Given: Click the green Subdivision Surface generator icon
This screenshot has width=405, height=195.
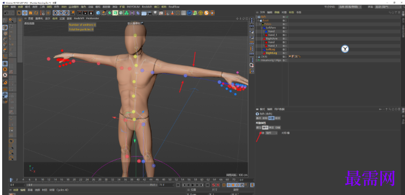Looking at the screenshot, I should coord(109,13).
